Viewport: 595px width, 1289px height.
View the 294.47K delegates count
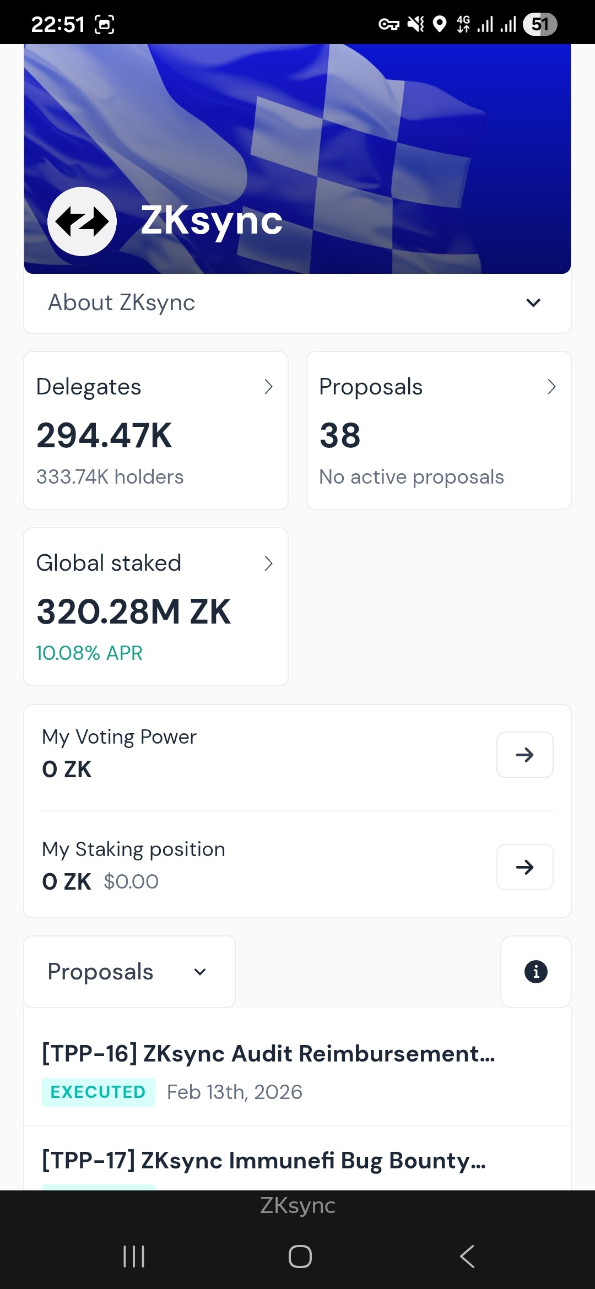[104, 436]
